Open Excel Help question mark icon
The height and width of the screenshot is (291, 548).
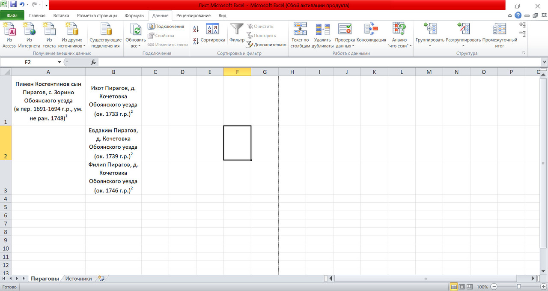(518, 15)
